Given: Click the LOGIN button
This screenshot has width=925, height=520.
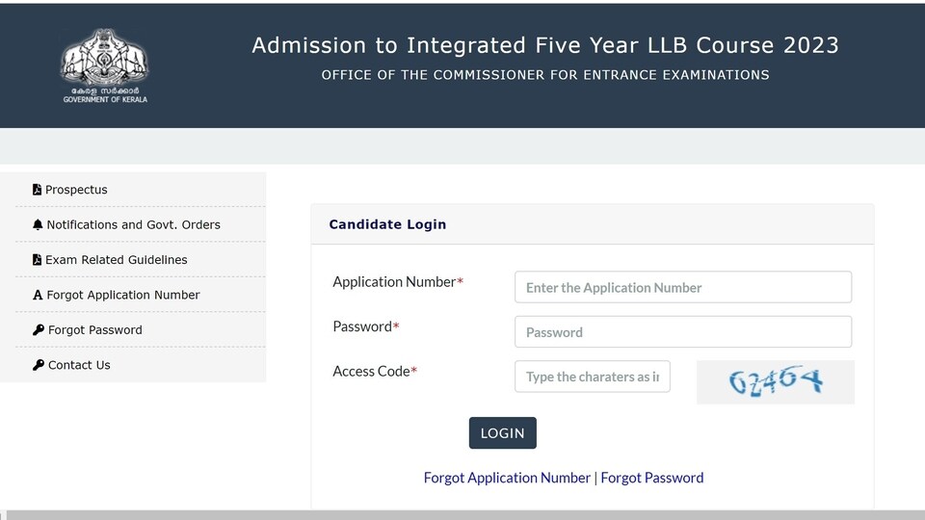Looking at the screenshot, I should tap(503, 432).
